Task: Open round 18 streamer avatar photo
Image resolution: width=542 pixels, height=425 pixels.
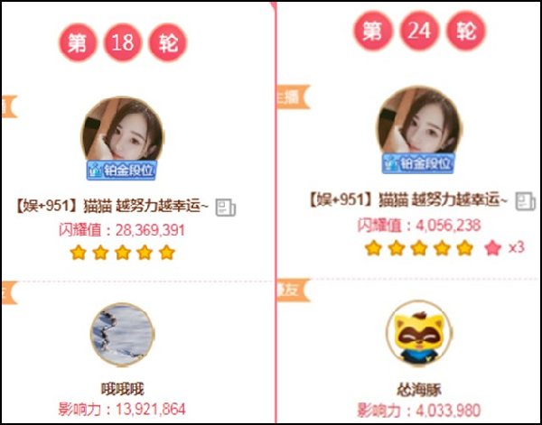Action: [122, 131]
